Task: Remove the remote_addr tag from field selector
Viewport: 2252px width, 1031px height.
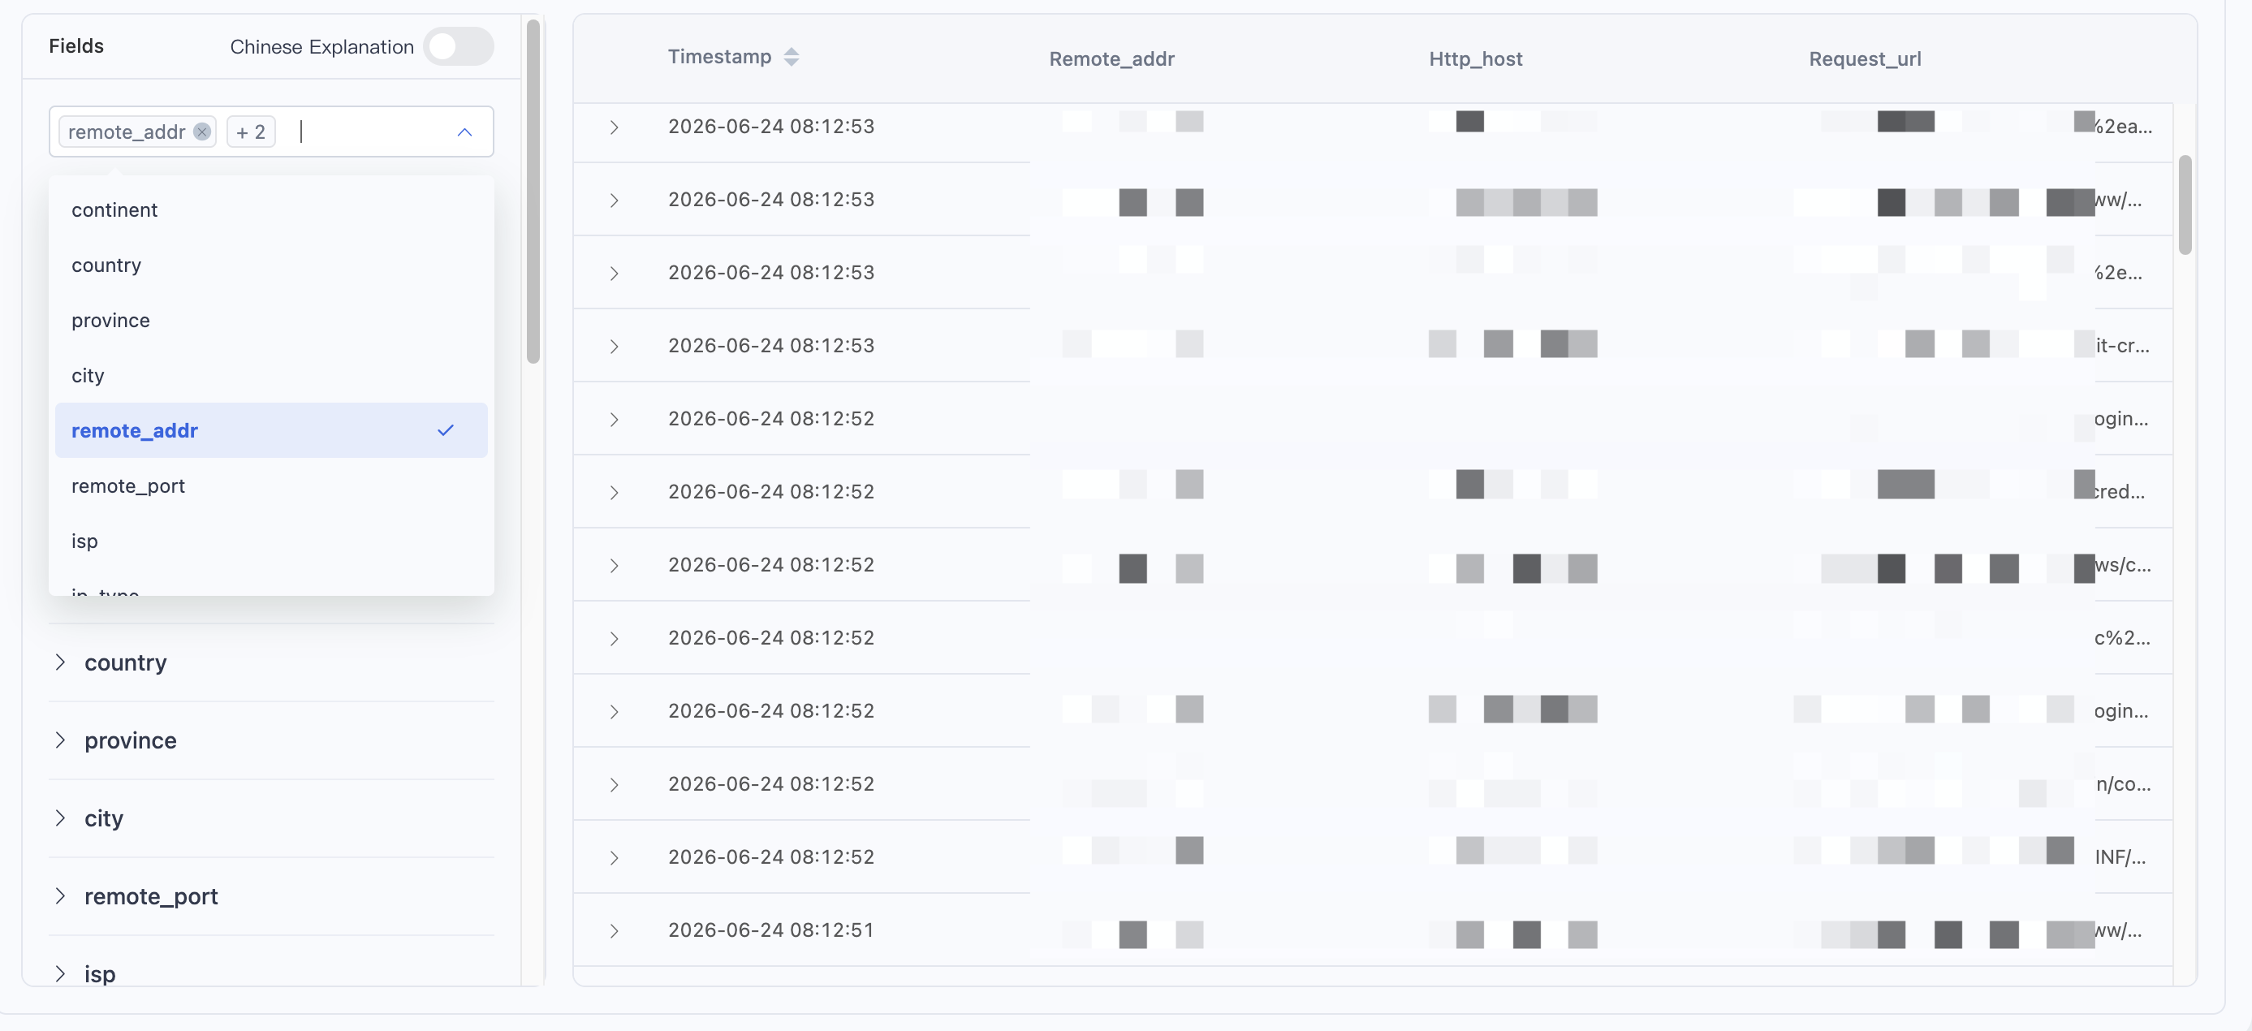Action: pyautogui.click(x=202, y=132)
